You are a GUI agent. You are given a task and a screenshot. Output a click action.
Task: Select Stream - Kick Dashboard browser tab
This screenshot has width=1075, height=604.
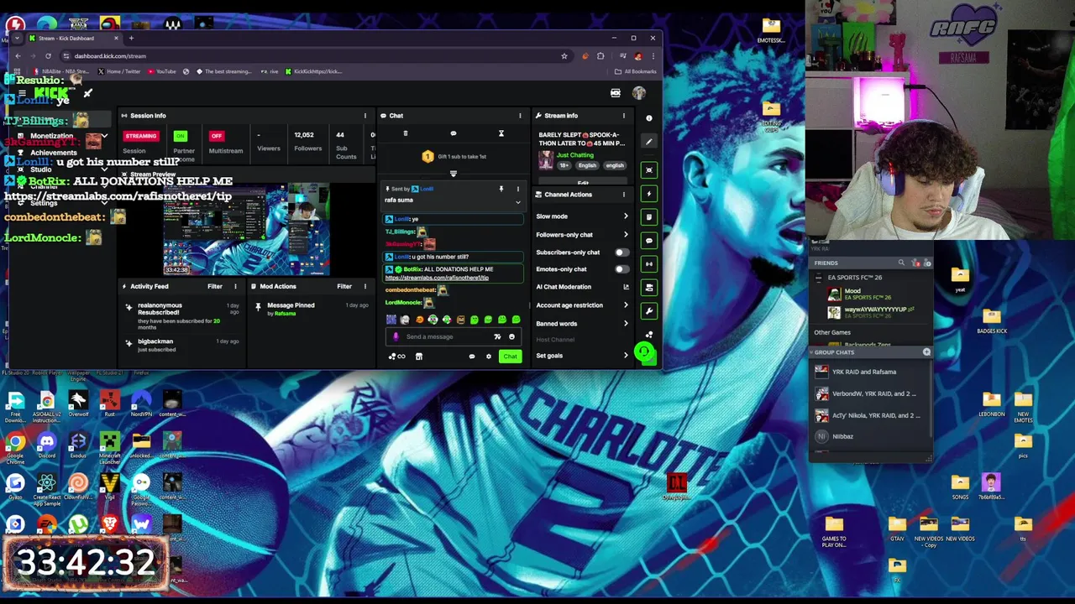point(74,38)
